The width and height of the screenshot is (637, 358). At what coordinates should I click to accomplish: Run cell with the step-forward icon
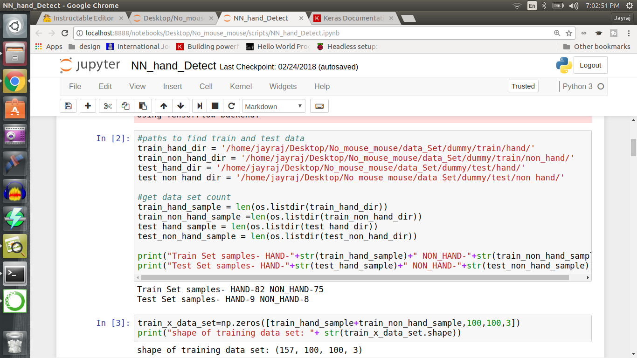point(200,106)
